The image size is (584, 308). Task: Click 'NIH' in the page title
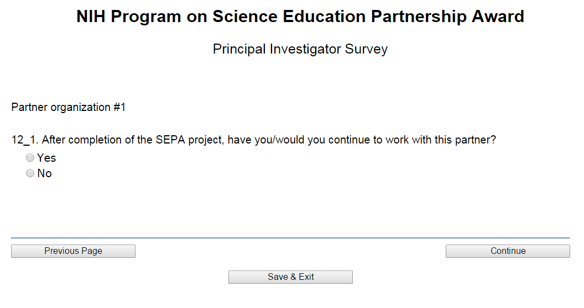click(91, 17)
